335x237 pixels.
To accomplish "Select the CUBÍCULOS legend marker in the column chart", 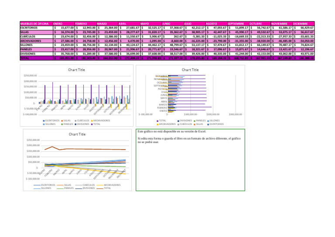I will click(x=76, y=120).
